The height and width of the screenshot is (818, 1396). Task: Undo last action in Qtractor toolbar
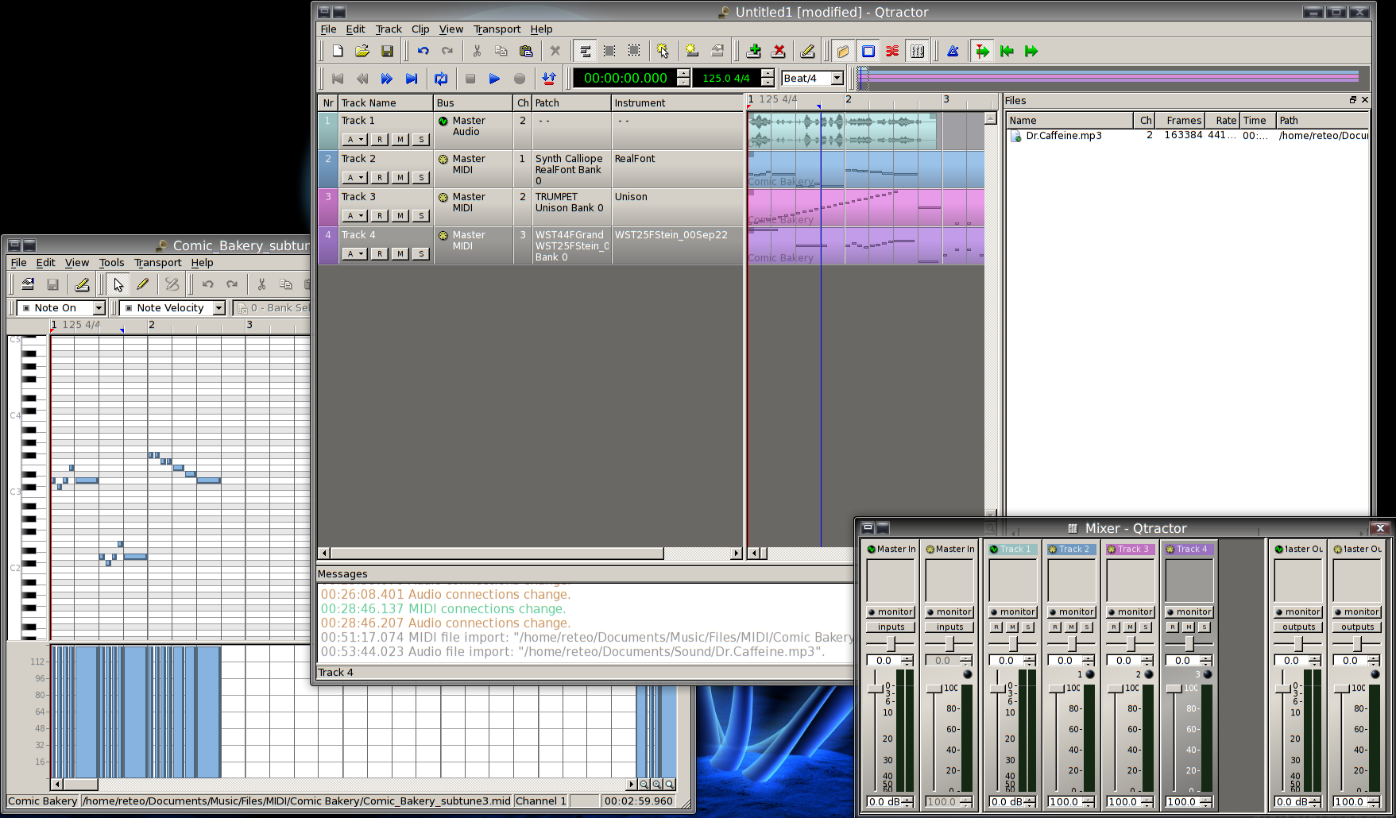(423, 51)
